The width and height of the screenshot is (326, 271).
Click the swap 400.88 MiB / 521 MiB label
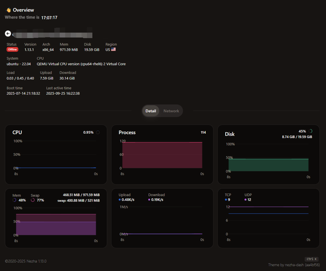pos(78,201)
